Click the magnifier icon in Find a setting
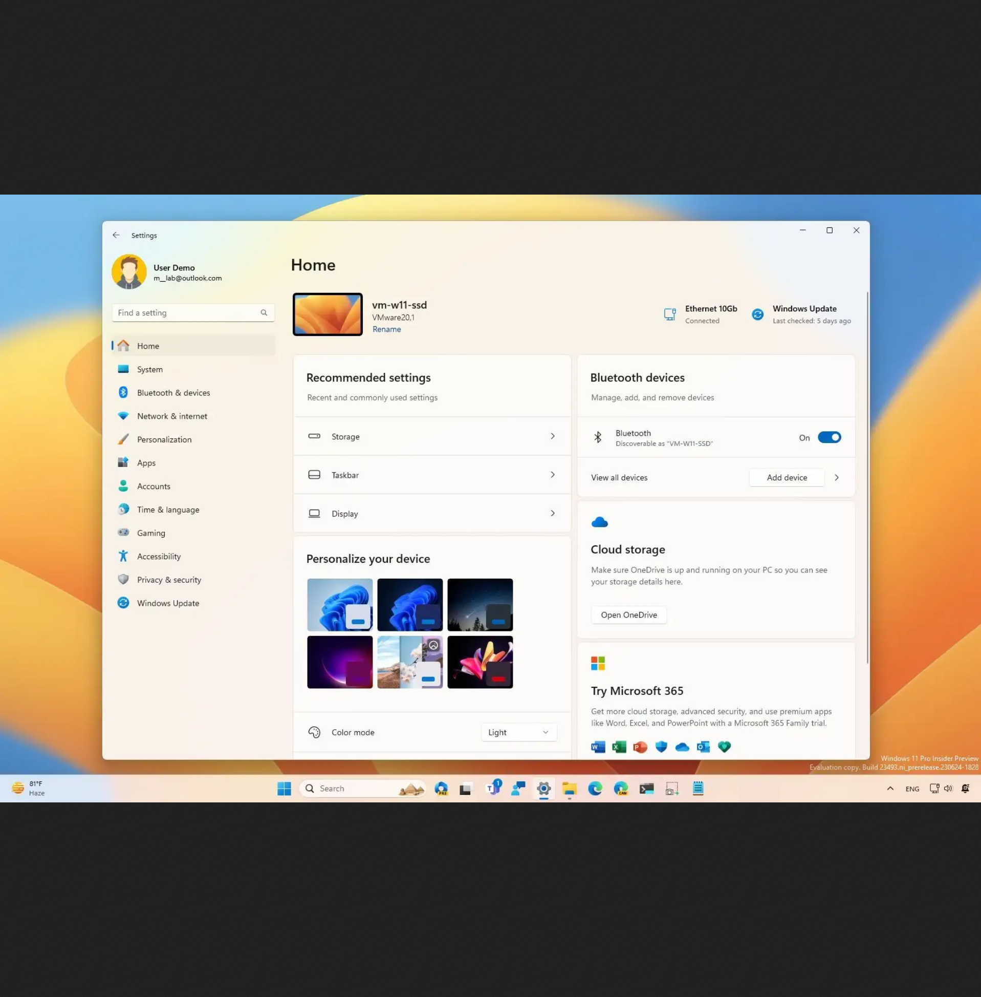Screen dimensions: 981x997 [x=264, y=312]
